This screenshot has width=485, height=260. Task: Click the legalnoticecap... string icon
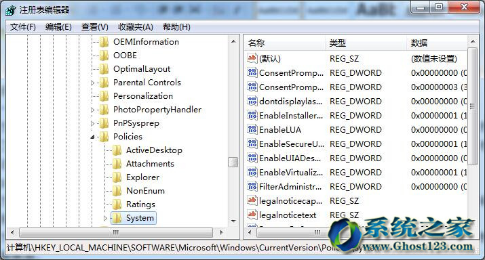point(252,200)
